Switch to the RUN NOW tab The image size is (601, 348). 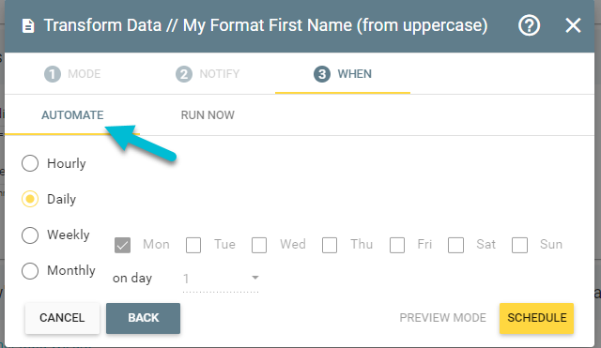[208, 115]
